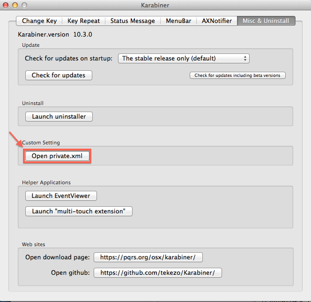Open the Karabiner github page link
The width and height of the screenshot is (311, 302).
(x=158, y=273)
